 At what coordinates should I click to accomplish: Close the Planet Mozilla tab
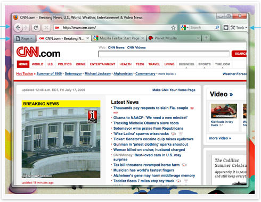click(x=198, y=38)
